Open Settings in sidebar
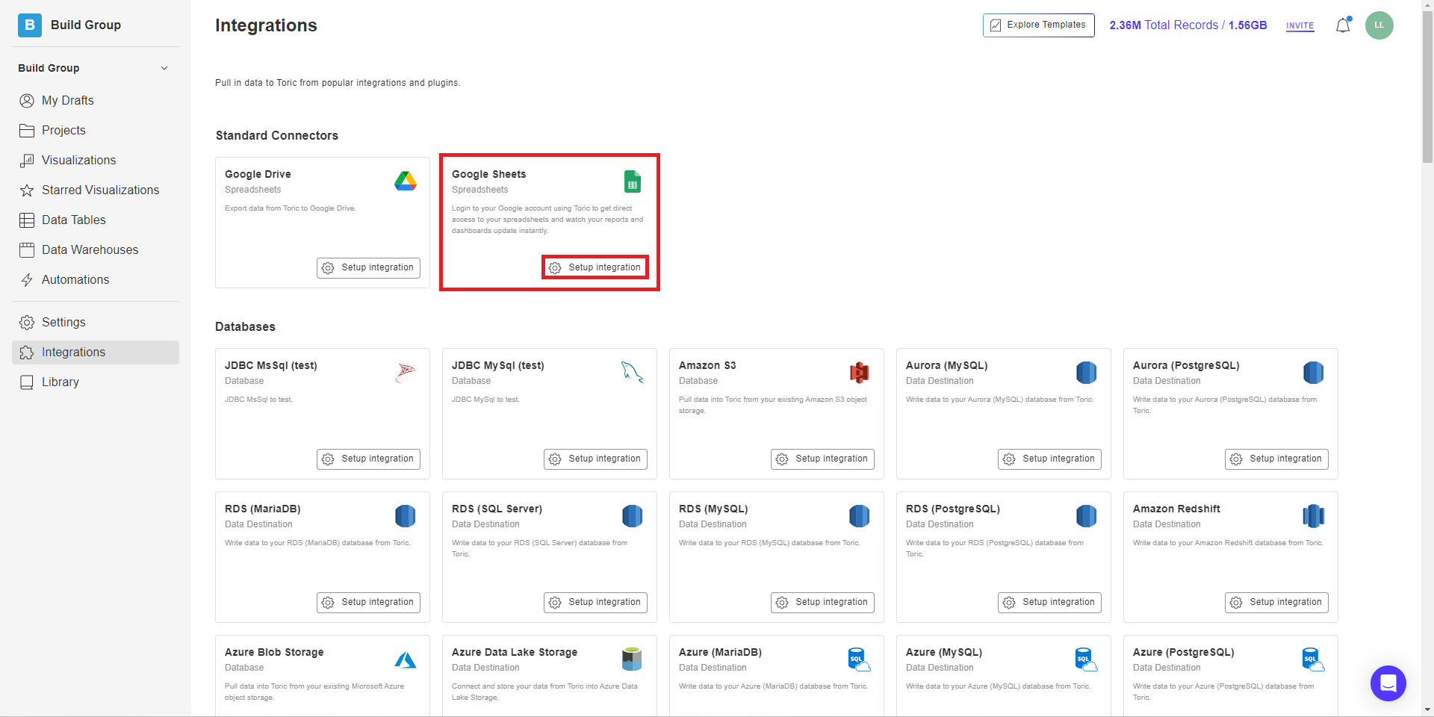The height and width of the screenshot is (717, 1434). click(x=96, y=322)
